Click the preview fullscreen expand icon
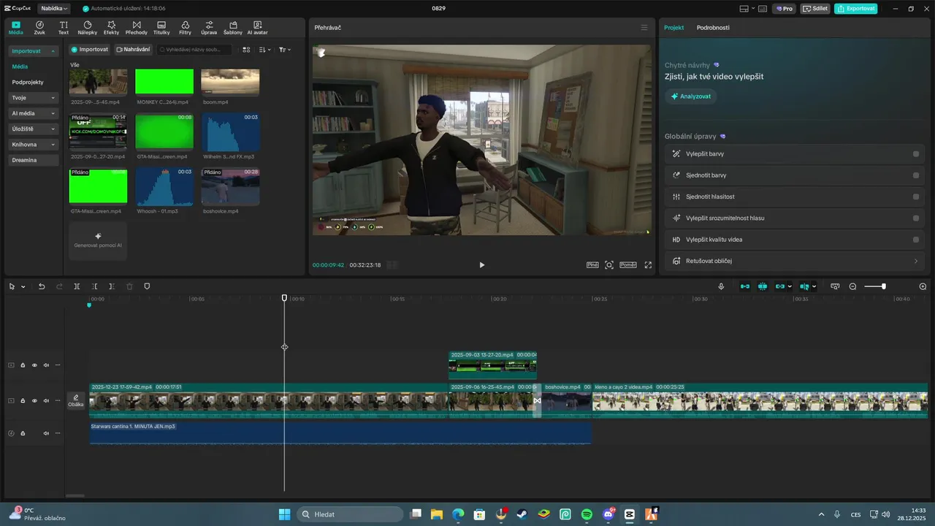 click(x=648, y=265)
